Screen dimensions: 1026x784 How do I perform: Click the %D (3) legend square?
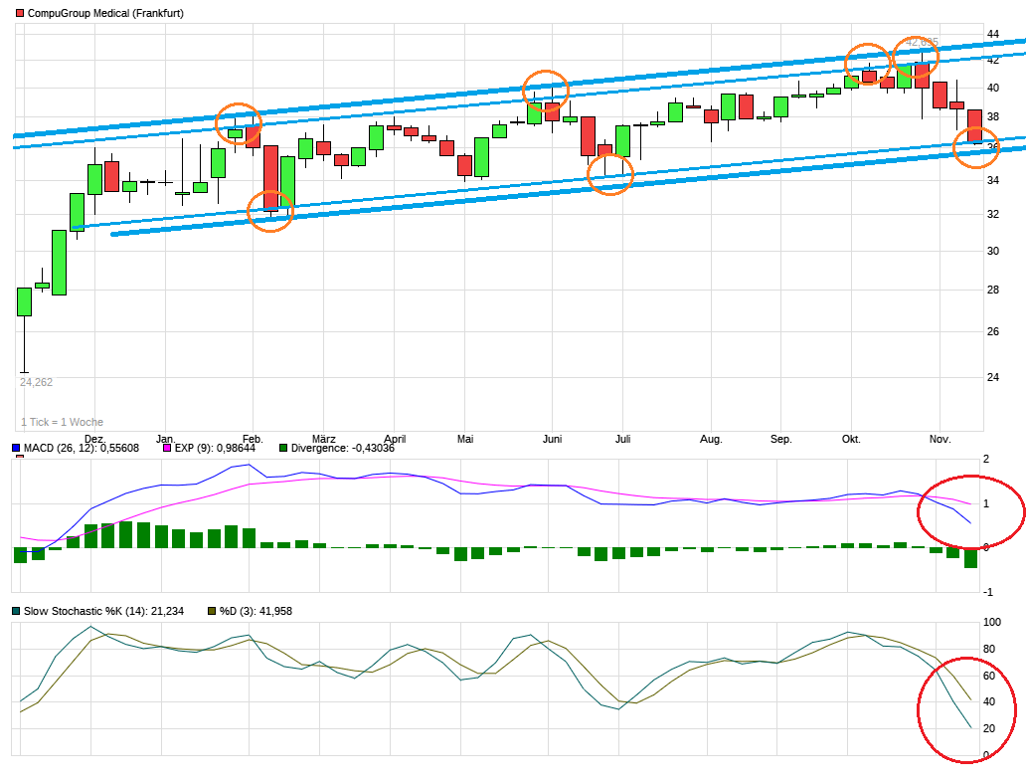(211, 611)
